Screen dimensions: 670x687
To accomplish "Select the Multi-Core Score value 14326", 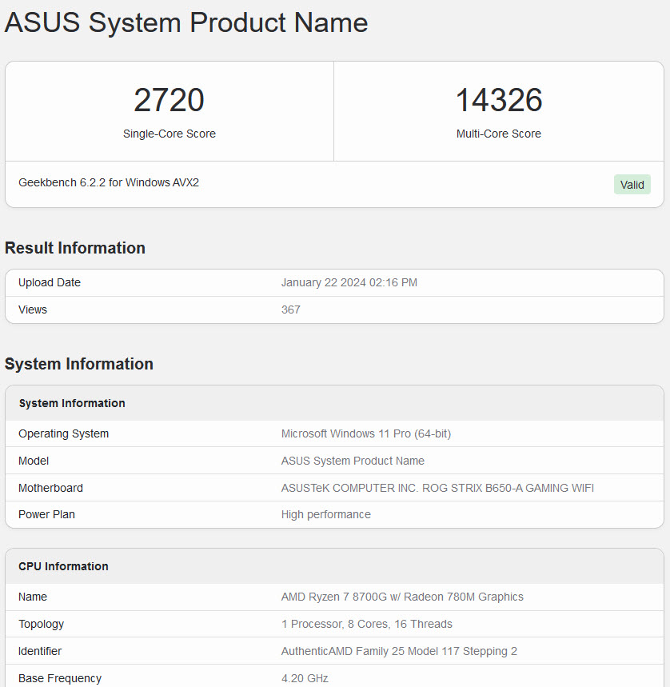I will coord(498,99).
